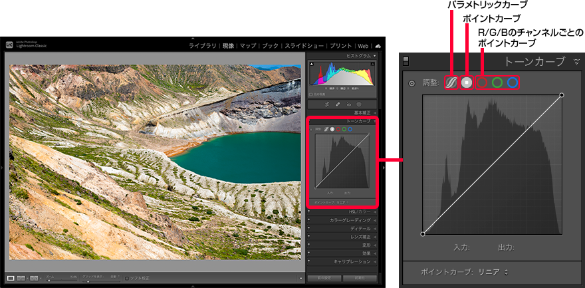Activate the tone curve target adjustment tool

tap(411, 83)
